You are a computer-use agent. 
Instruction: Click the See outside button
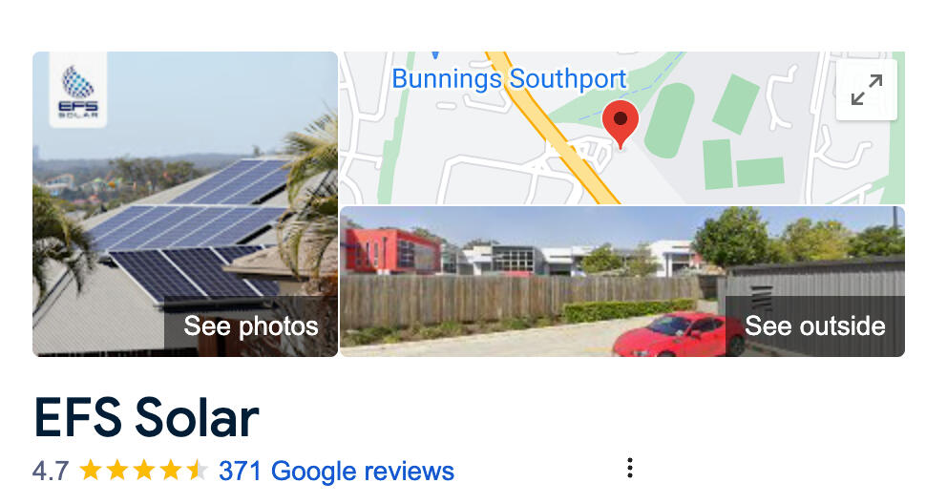(x=814, y=325)
